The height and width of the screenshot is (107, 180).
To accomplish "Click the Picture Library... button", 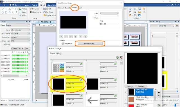I will (x=90, y=43).
